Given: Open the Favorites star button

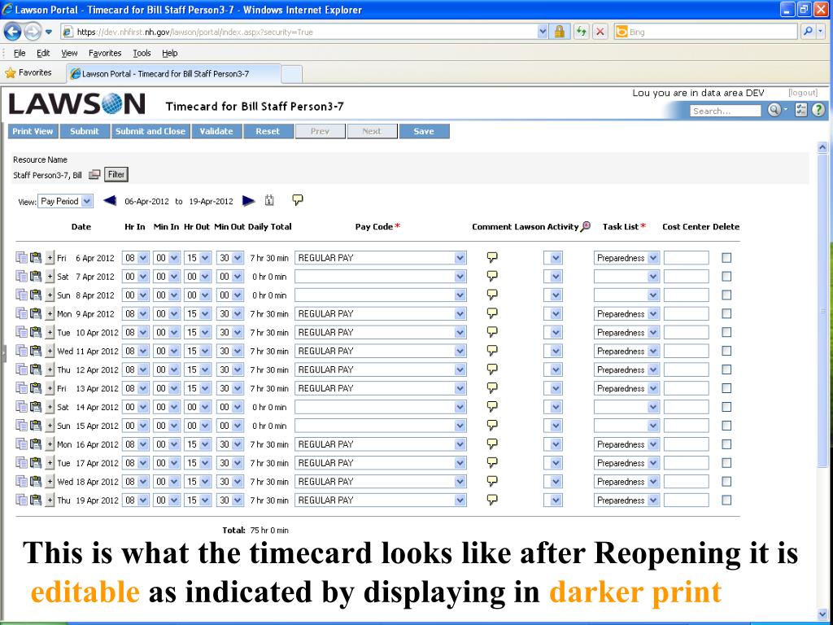Looking at the screenshot, I should click(x=28, y=72).
